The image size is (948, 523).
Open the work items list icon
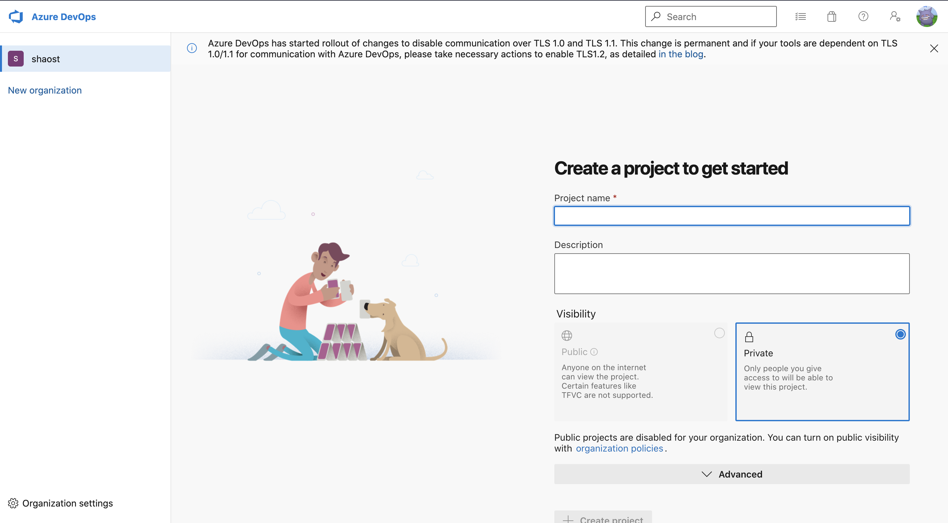click(x=801, y=16)
